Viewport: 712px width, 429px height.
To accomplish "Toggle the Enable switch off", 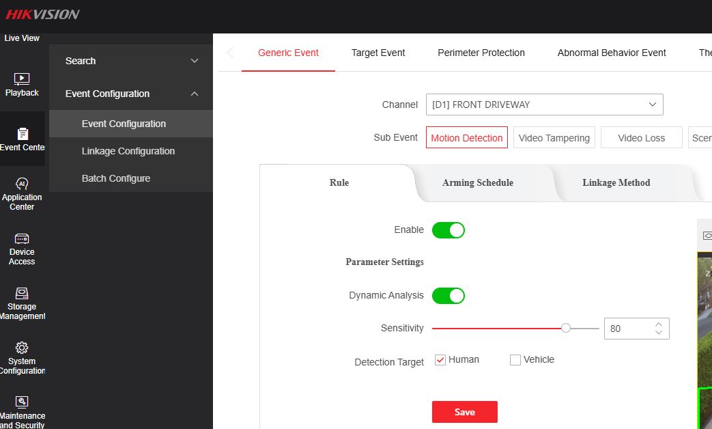I will point(448,230).
